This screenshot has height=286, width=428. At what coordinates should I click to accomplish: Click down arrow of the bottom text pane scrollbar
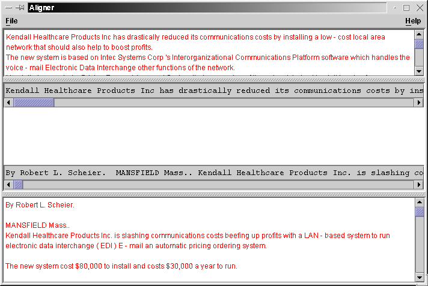coord(420,278)
